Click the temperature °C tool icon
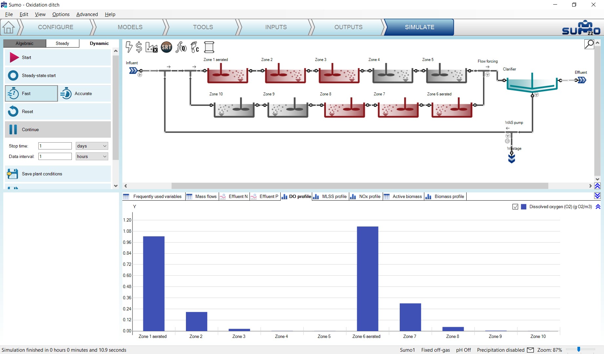 click(195, 47)
